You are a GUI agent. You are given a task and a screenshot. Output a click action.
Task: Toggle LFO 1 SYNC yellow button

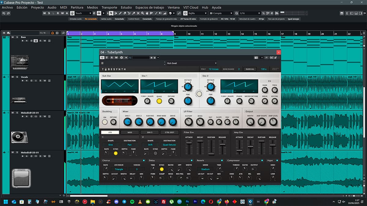coord(116,153)
